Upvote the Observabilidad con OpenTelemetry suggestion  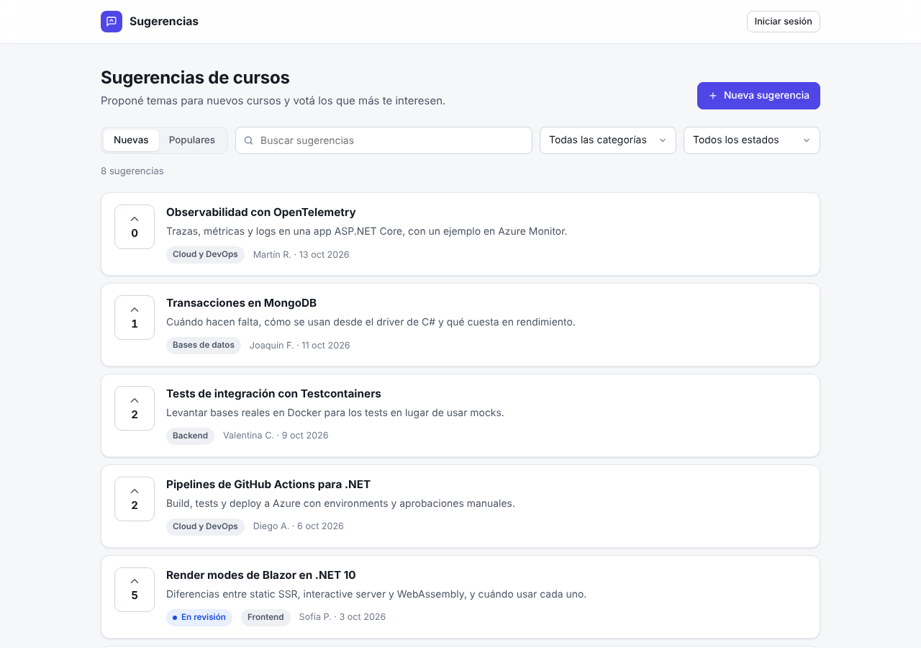(x=135, y=227)
